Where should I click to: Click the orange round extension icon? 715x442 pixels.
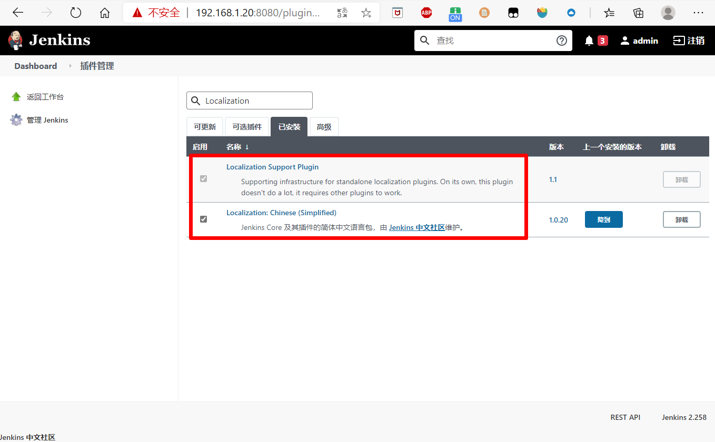click(484, 13)
